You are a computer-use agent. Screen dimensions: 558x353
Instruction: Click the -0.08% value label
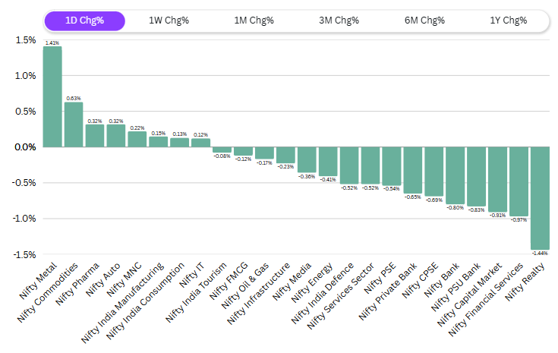click(x=222, y=156)
